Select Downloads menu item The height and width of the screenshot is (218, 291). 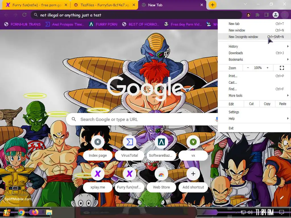[x=254, y=53]
